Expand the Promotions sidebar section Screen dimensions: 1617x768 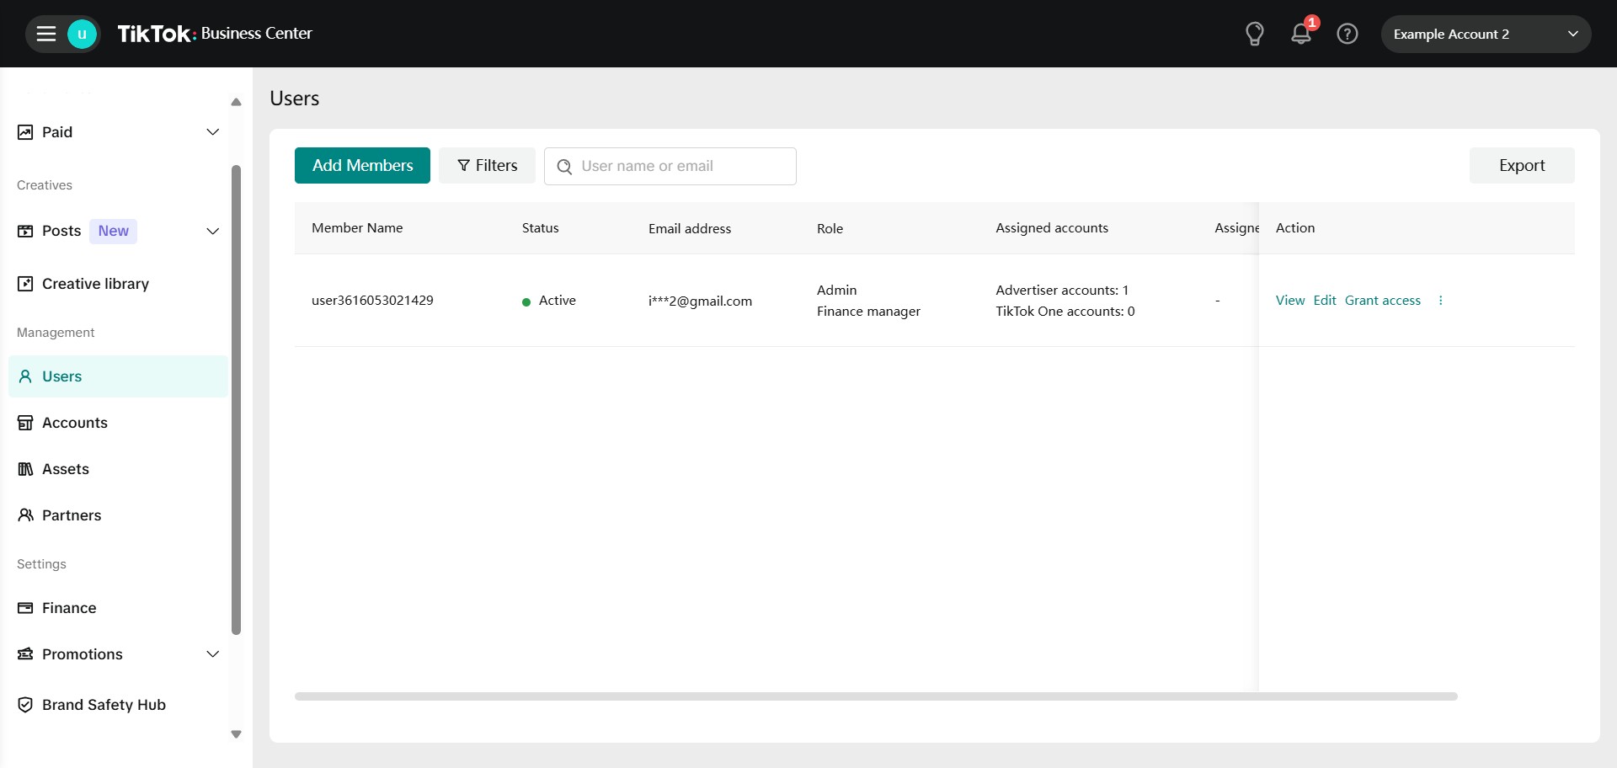212,654
